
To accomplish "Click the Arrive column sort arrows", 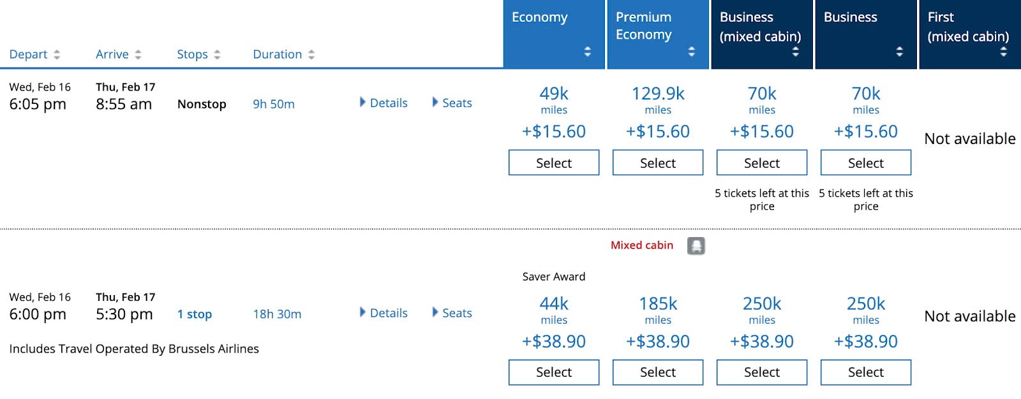I will pyautogui.click(x=138, y=55).
